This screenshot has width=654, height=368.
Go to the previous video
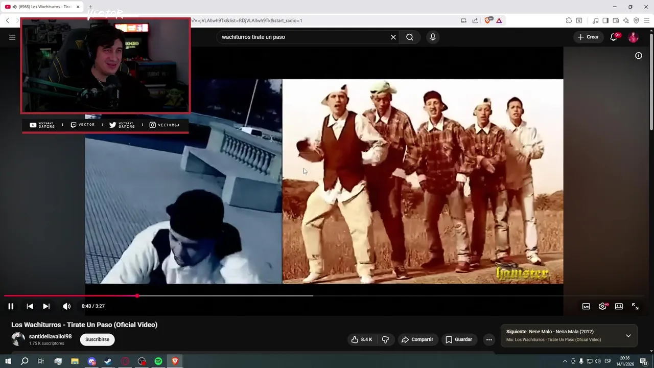(x=30, y=306)
